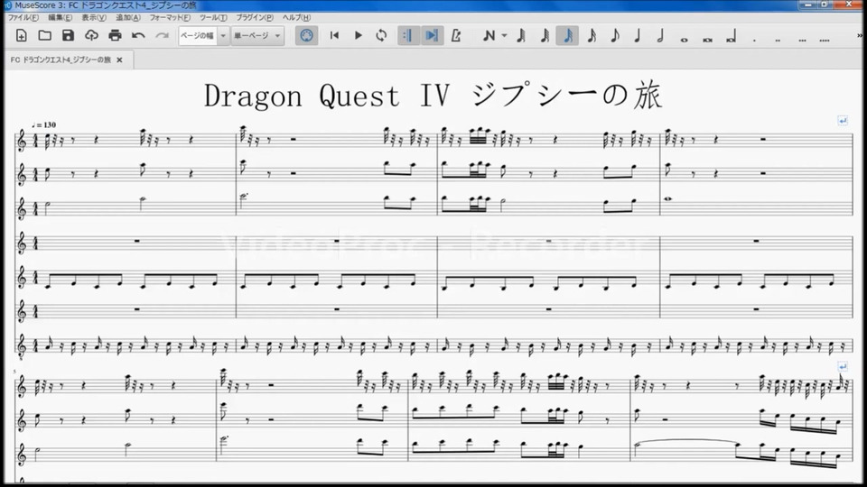Image resolution: width=867 pixels, height=487 pixels.
Task: Close the ジプシーの旅 score tab
Action: 119,60
